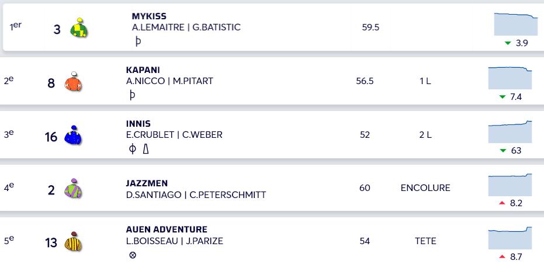Open horse name AUEN ADVENTURE

167,230
